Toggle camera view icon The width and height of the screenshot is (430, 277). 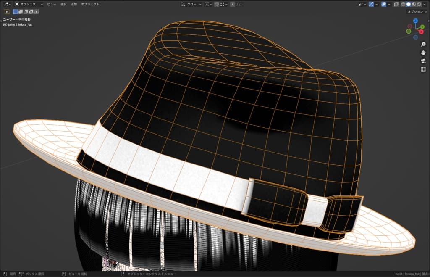pyautogui.click(x=423, y=61)
